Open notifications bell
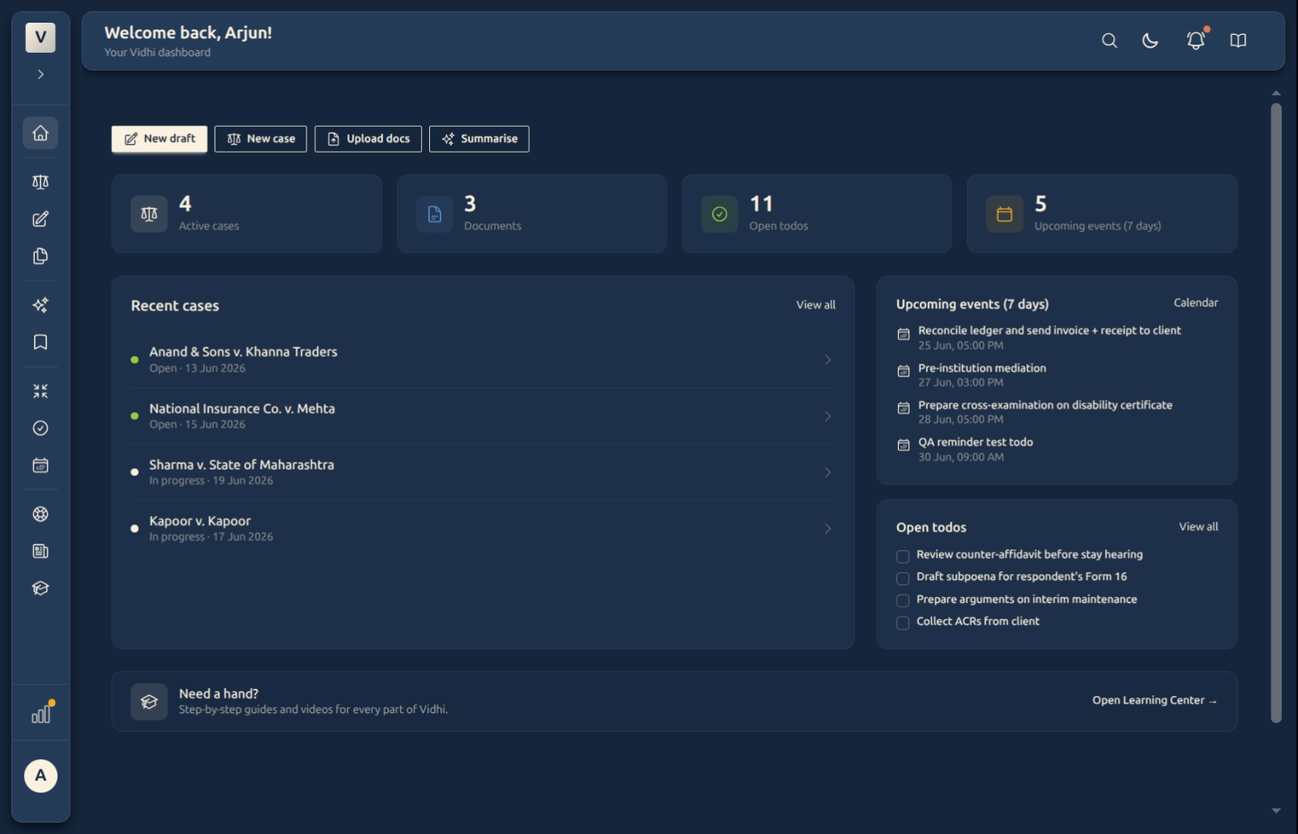The width and height of the screenshot is (1298, 834). click(x=1196, y=41)
